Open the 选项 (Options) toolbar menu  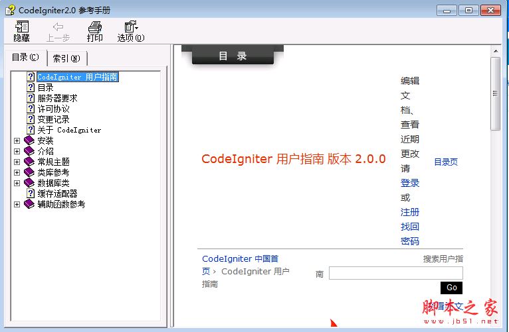click(x=131, y=31)
